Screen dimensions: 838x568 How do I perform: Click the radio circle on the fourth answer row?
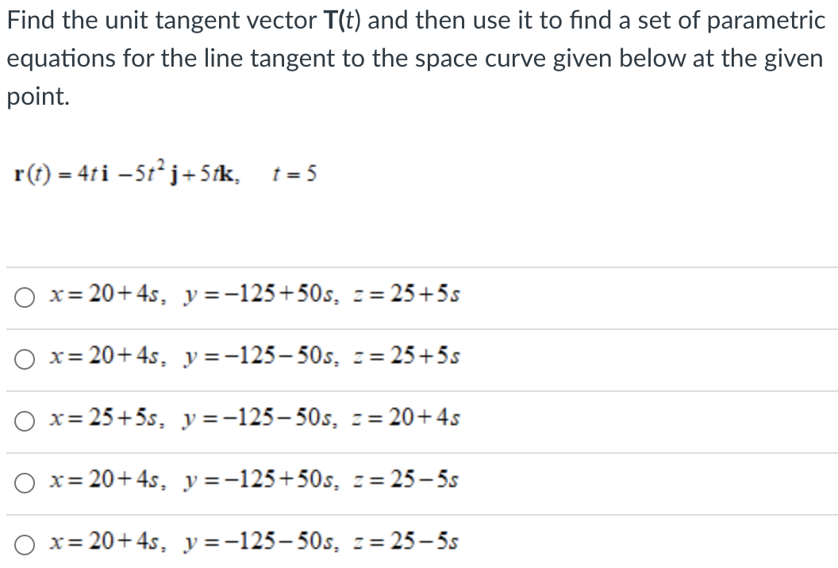24,482
